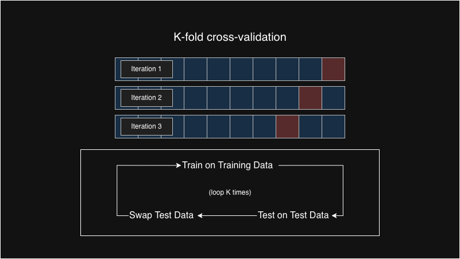Click blue fold left of red in Iteration 1

click(310, 69)
